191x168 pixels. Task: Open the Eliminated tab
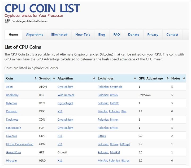[59, 35]
